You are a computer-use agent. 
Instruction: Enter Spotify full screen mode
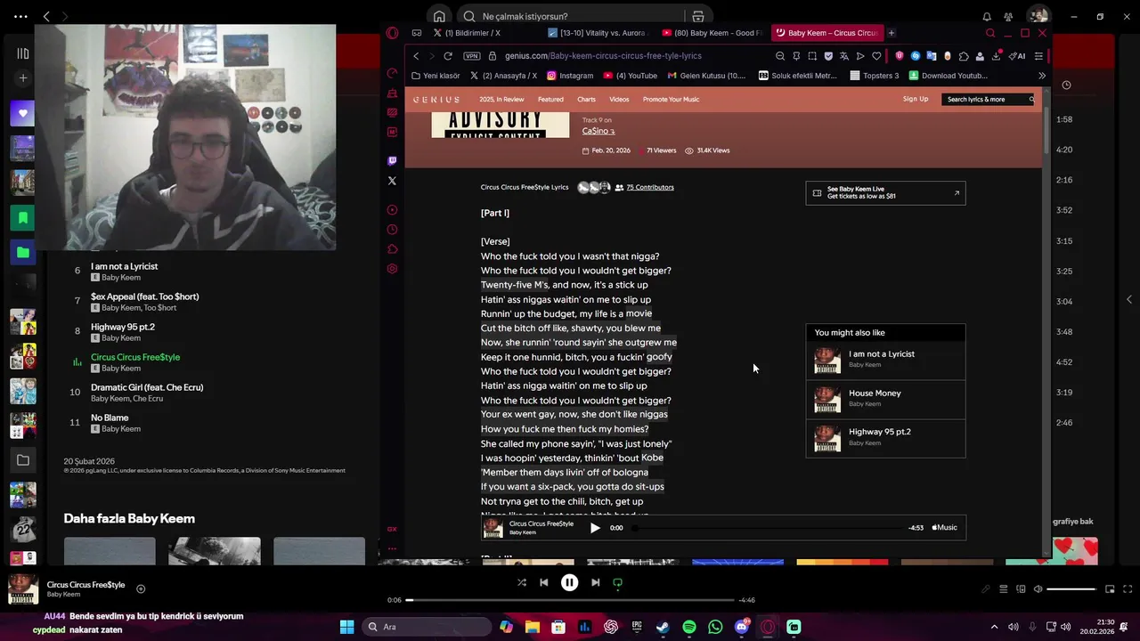1128,588
